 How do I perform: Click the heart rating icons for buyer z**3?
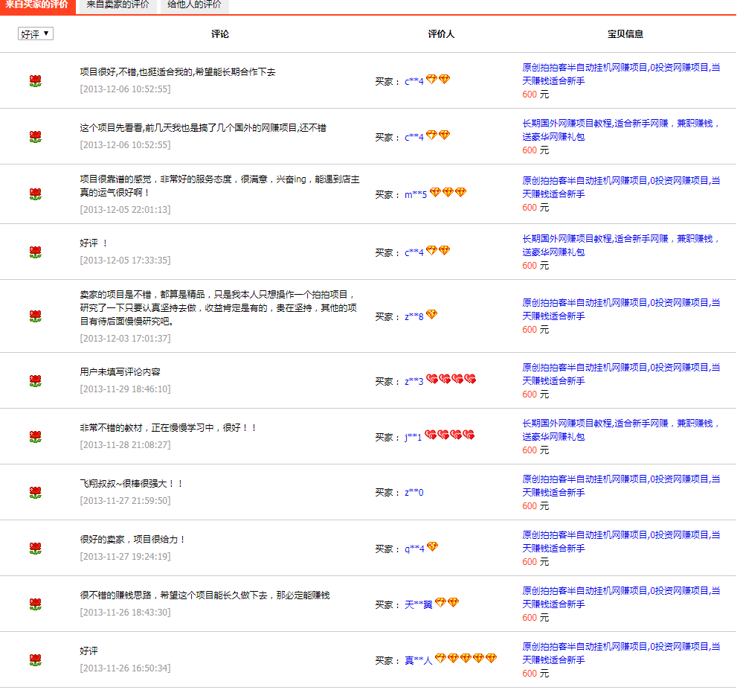click(x=450, y=380)
